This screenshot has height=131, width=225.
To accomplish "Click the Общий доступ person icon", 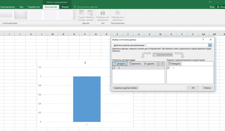I will pyautogui.click(x=218, y=7).
